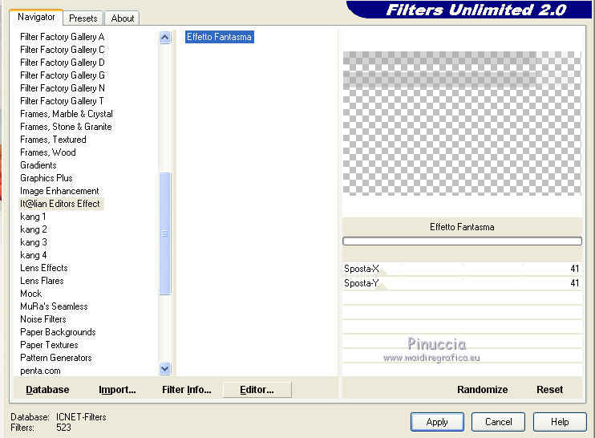The width and height of the screenshot is (595, 438).
Task: Select Lens Effects category
Action: 44,268
